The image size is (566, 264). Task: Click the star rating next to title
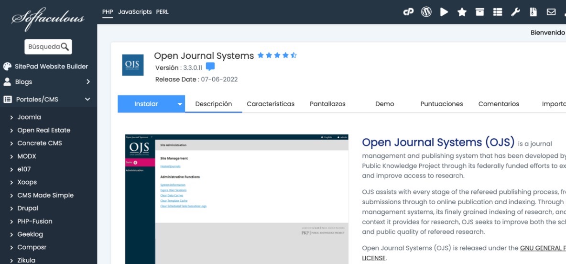(x=277, y=55)
